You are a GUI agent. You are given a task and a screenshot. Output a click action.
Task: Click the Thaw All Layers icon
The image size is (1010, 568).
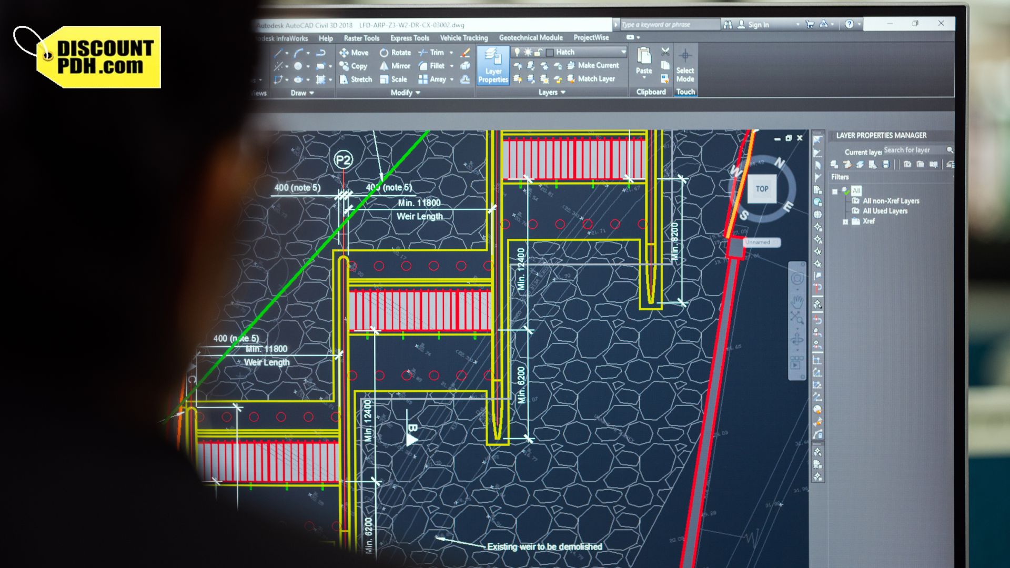click(544, 79)
